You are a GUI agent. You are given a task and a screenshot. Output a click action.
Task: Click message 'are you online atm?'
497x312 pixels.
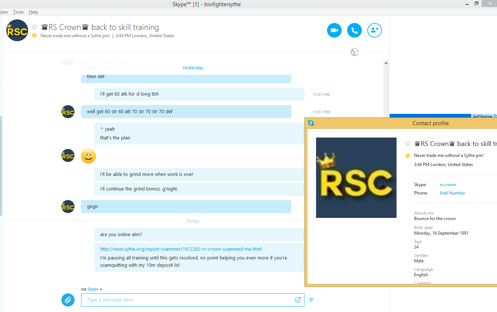[x=199, y=235]
